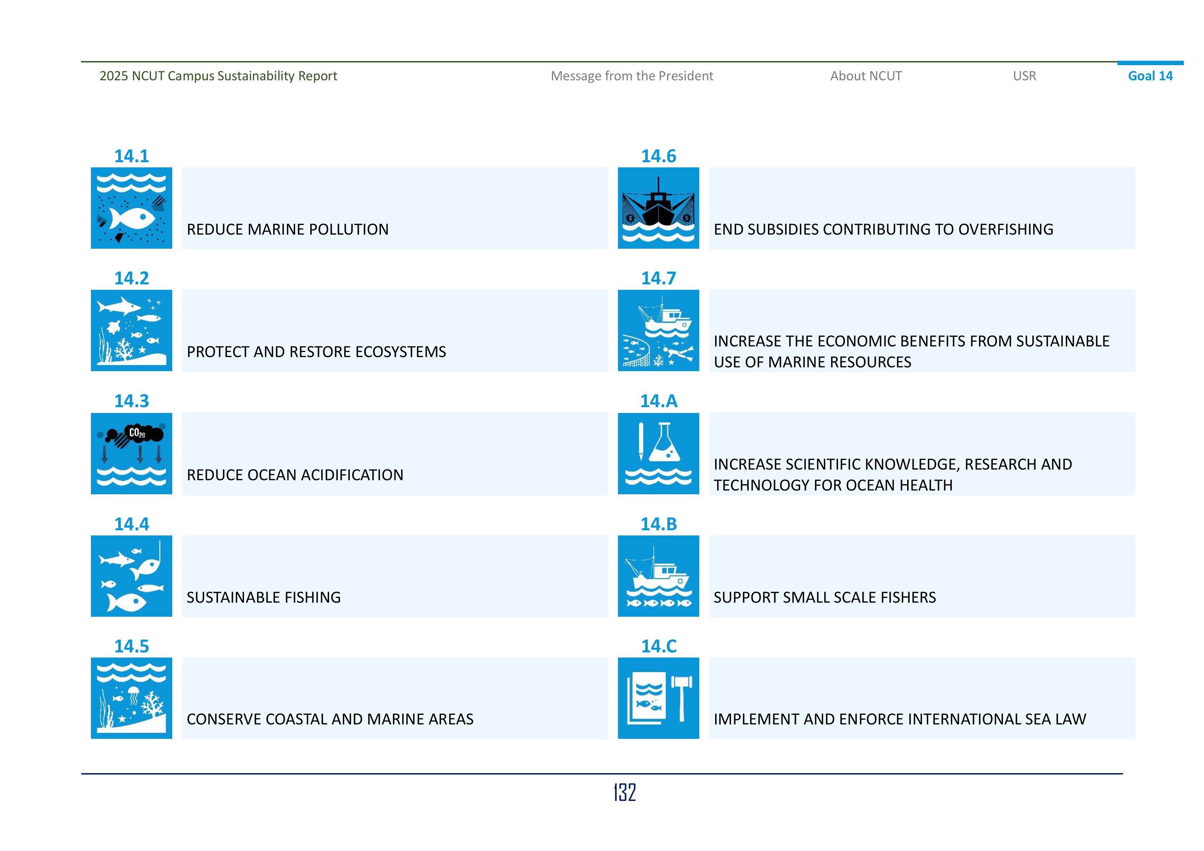
Task: Click the 14.4 sustainable fishing fish icon
Action: pyautogui.click(x=132, y=575)
